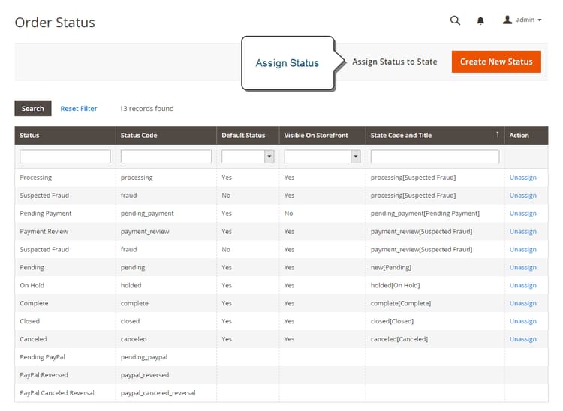Focus the Status Code filter input
The image size is (563, 411).
click(x=166, y=157)
